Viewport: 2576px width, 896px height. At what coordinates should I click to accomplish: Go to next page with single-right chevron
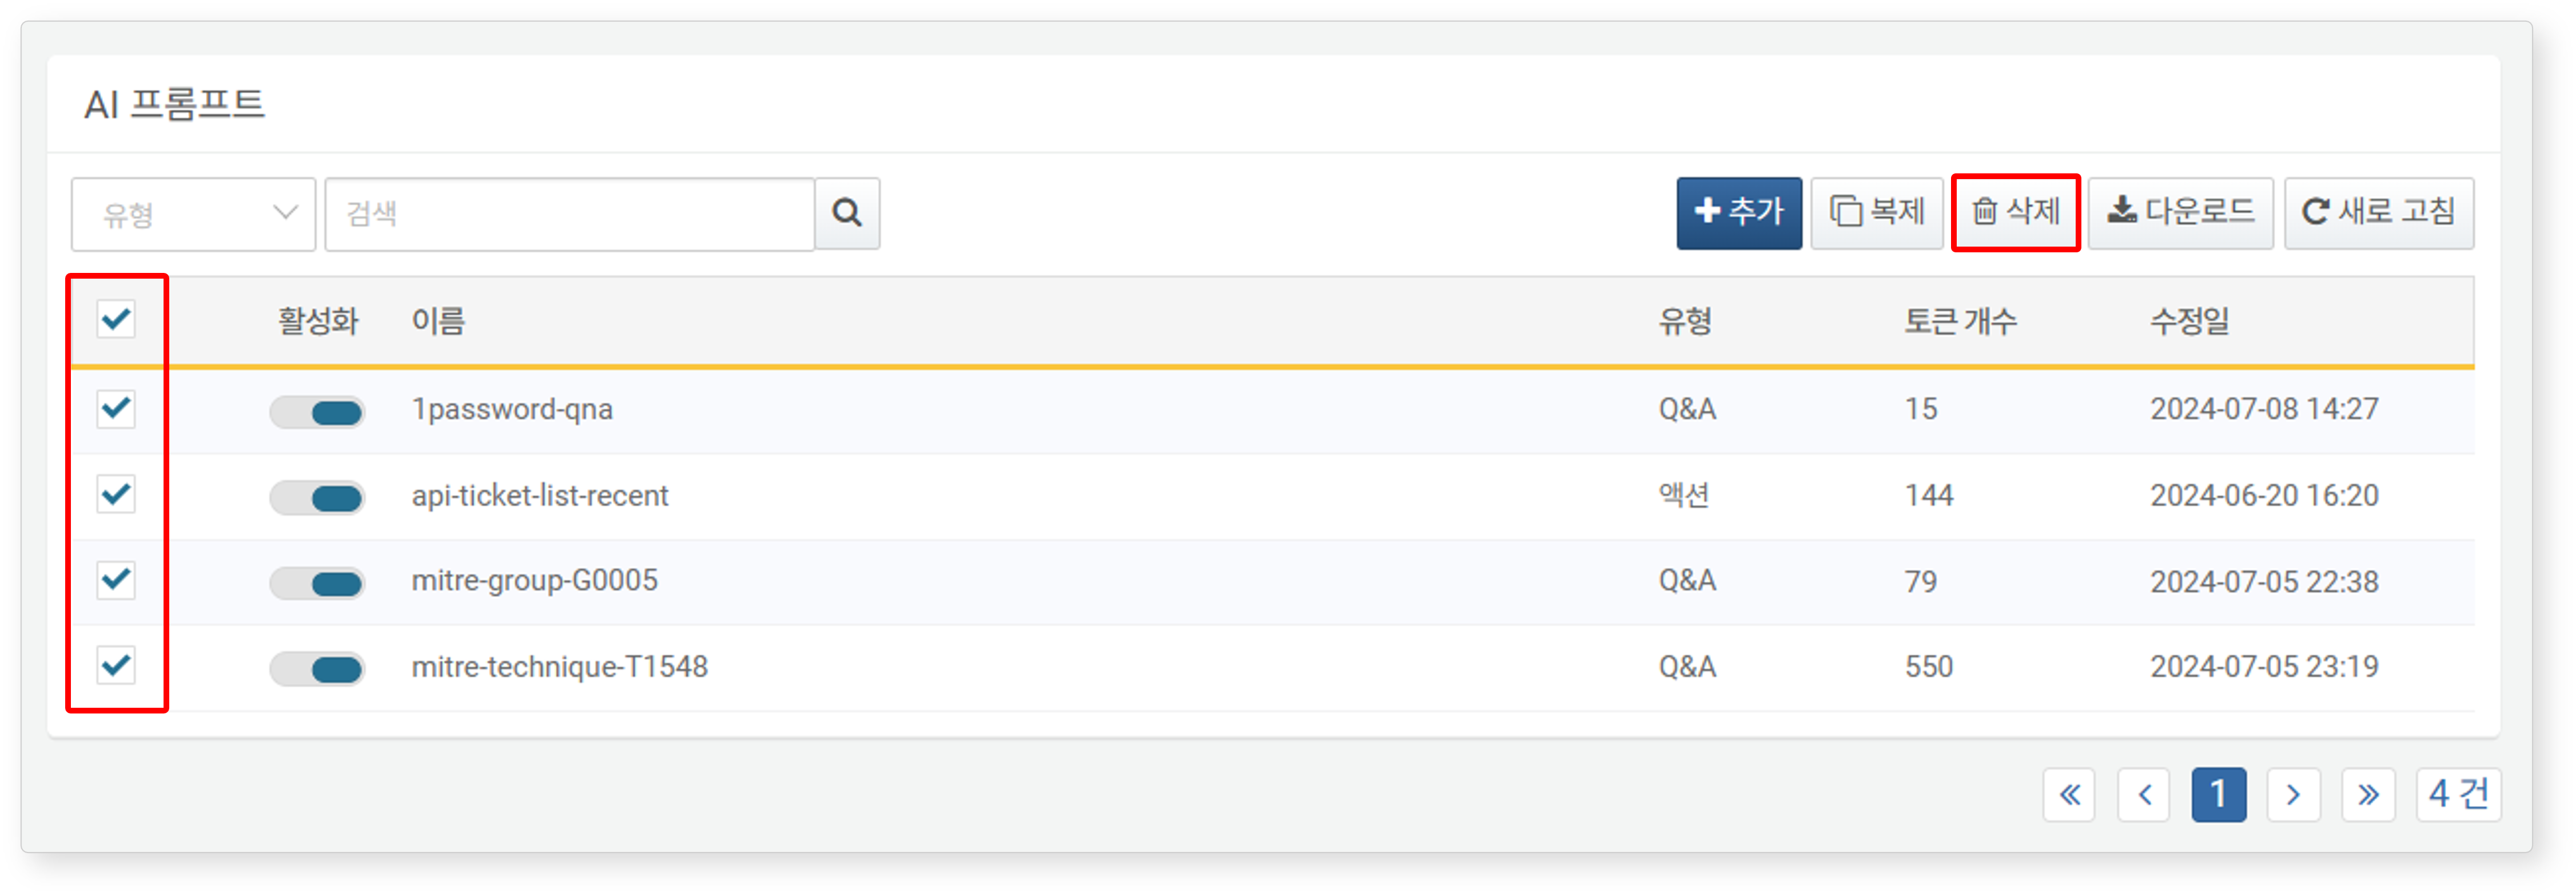pos(2292,795)
